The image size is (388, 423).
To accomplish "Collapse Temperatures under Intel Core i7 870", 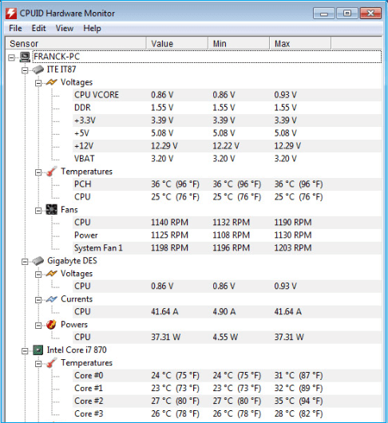I will coord(38,364).
